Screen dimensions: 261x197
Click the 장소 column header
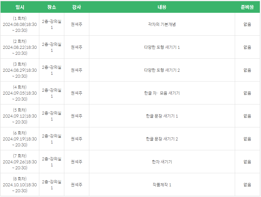[x=51, y=7]
